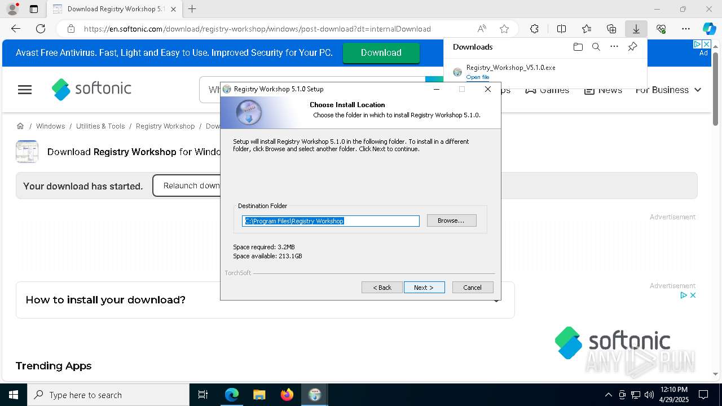
Task: Click the Softonic logo
Action: coord(91,89)
